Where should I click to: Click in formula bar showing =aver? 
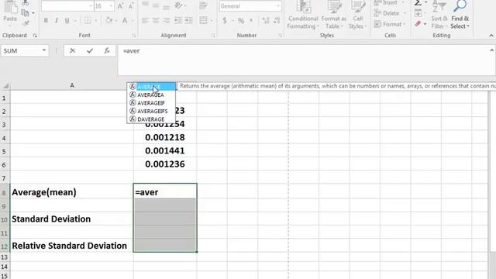(304, 60)
